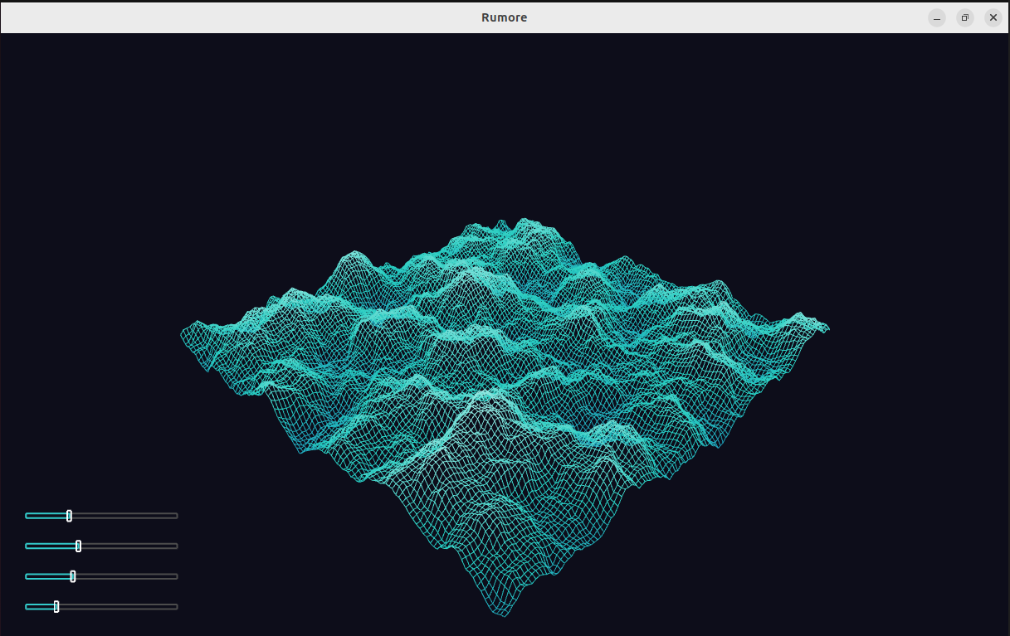
Task: Click the left end of the bottom slider
Action: pos(27,606)
